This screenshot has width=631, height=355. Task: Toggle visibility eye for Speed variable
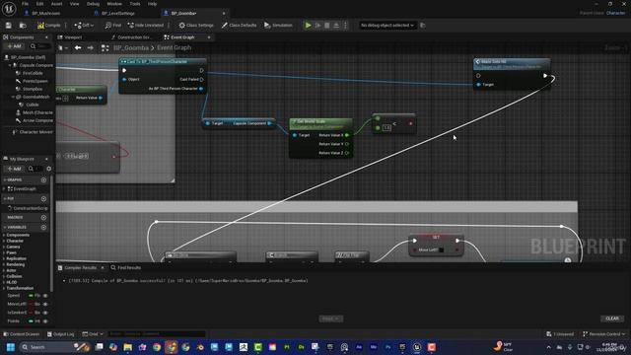(45, 296)
